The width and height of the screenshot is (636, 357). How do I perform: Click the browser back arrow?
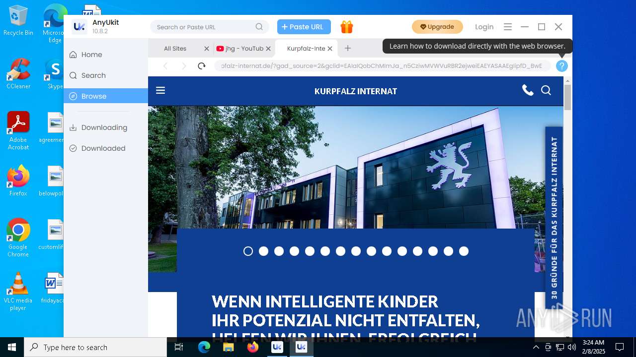click(165, 66)
